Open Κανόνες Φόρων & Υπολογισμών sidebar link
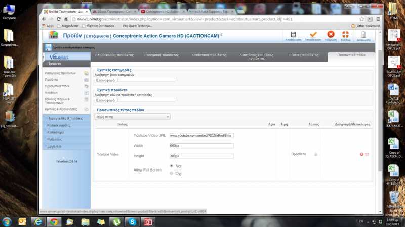Viewport: 405px width, 227px height. pos(57,101)
